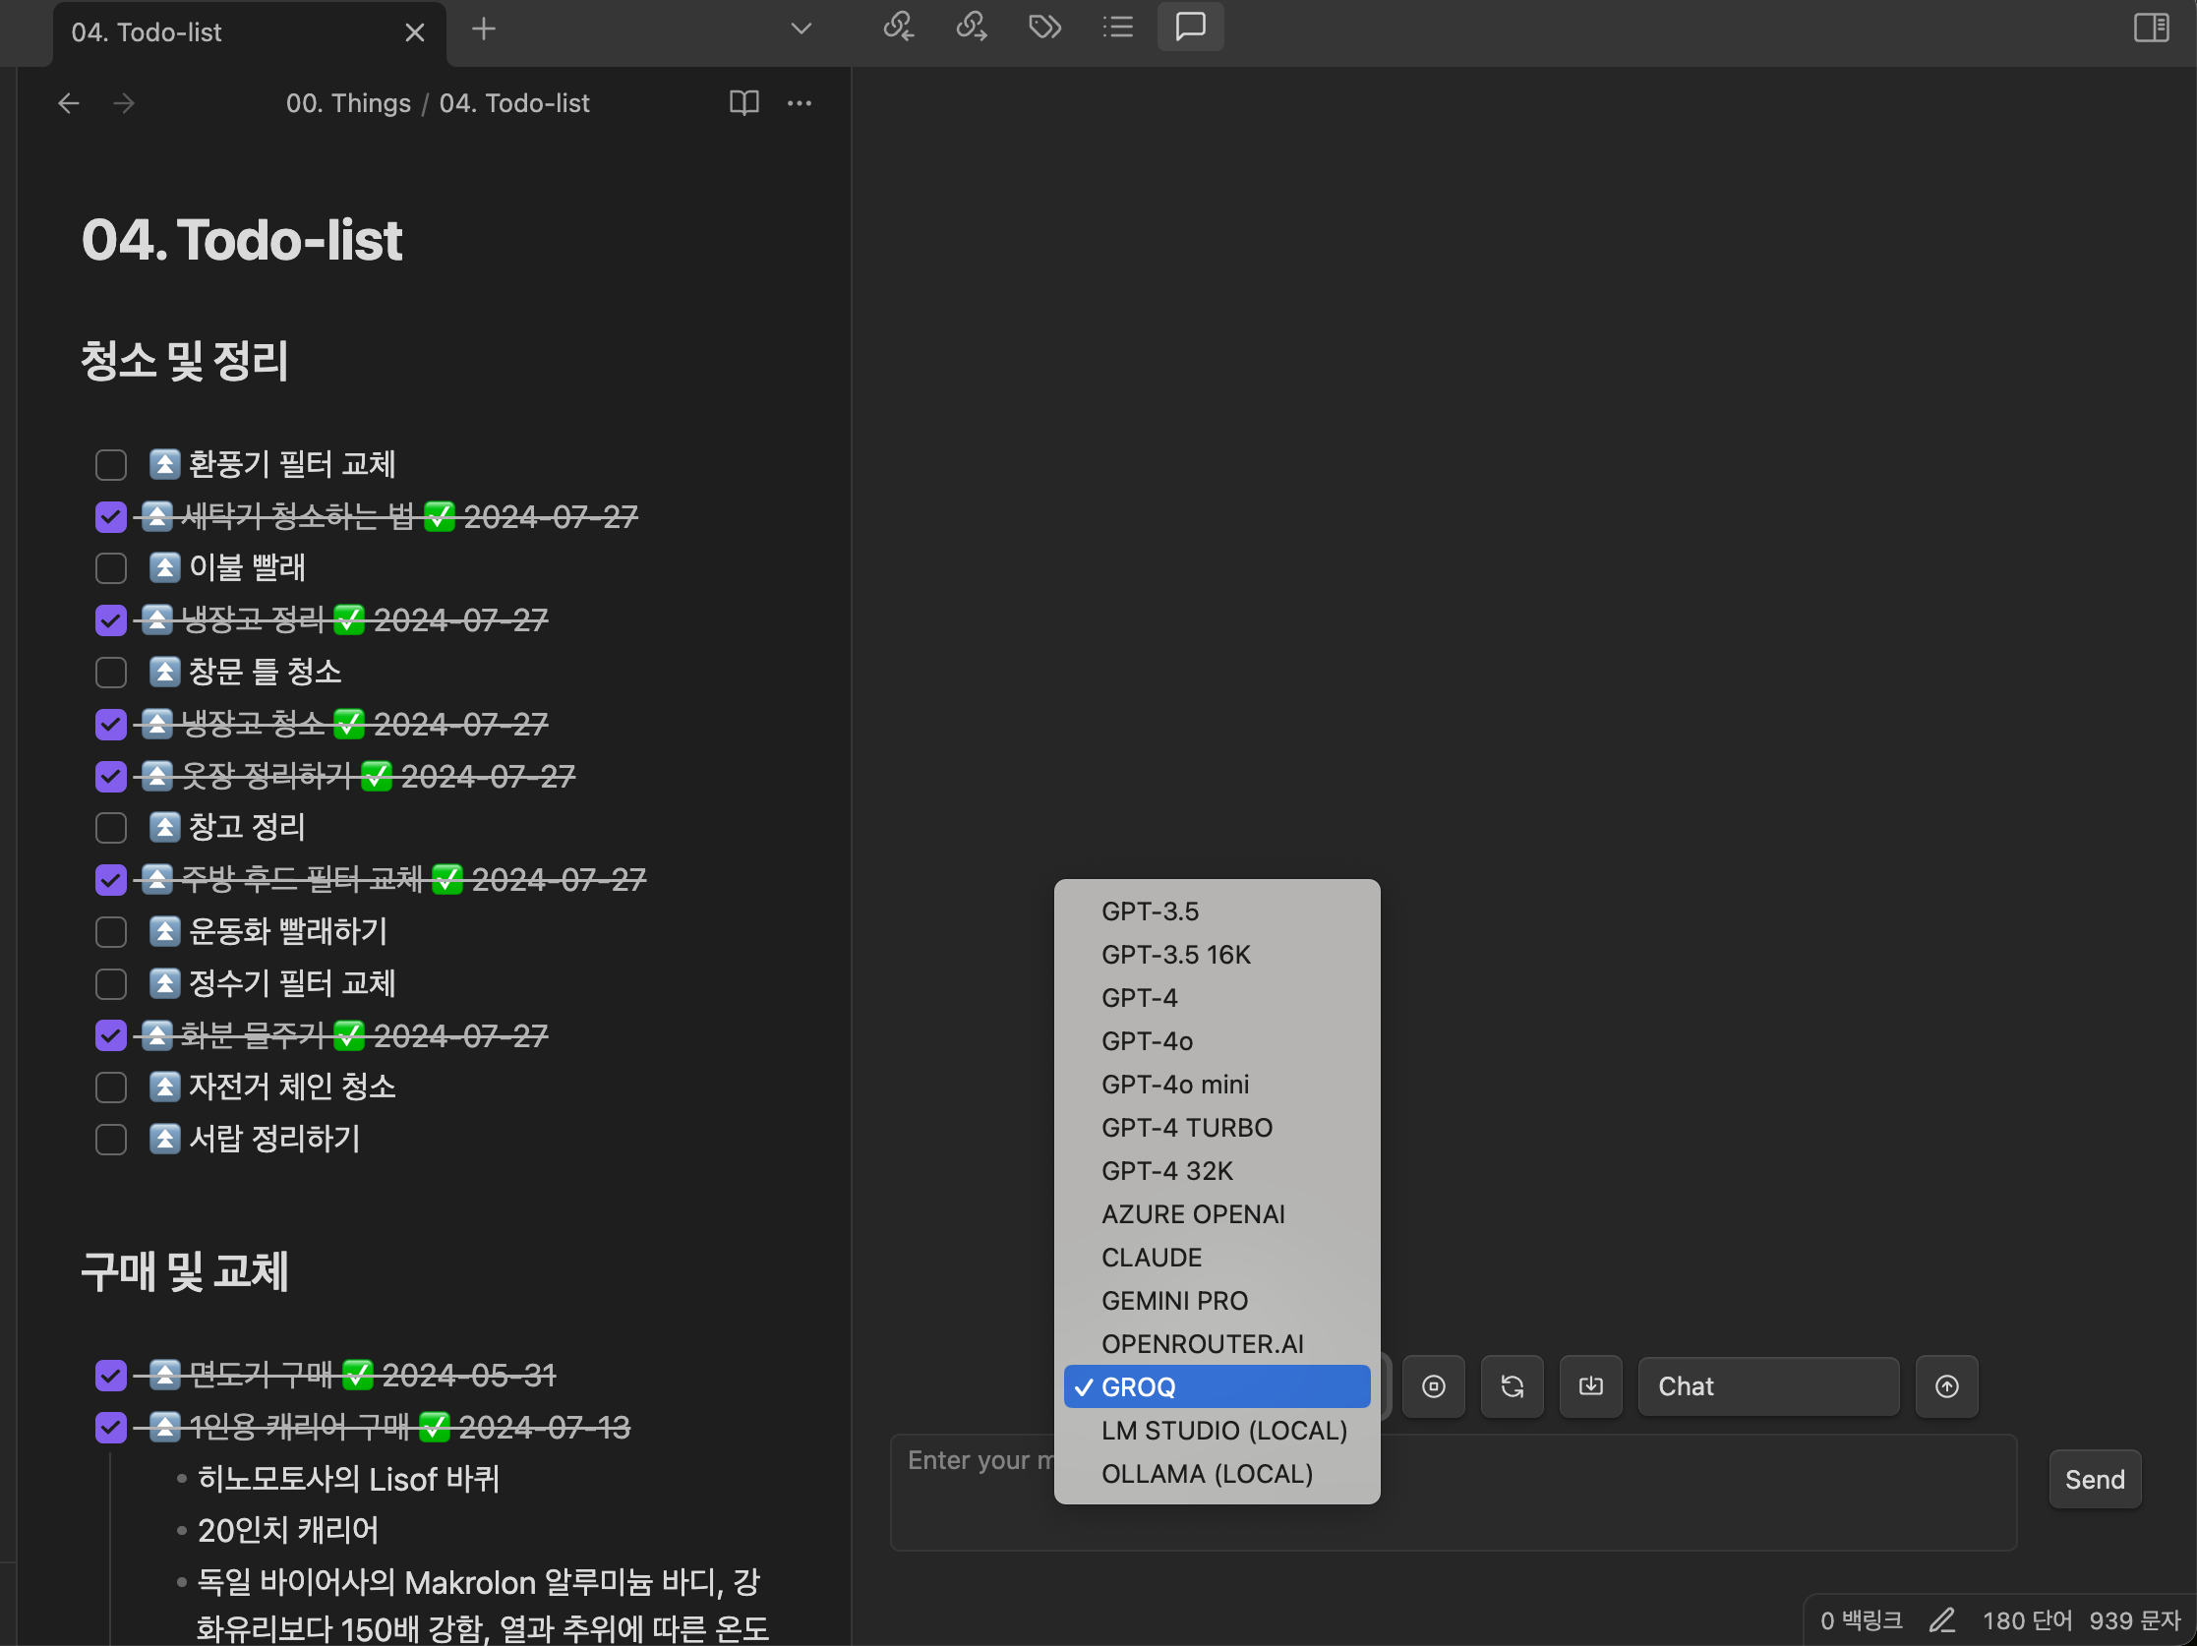Open the outgoing links panel icon

(x=971, y=27)
